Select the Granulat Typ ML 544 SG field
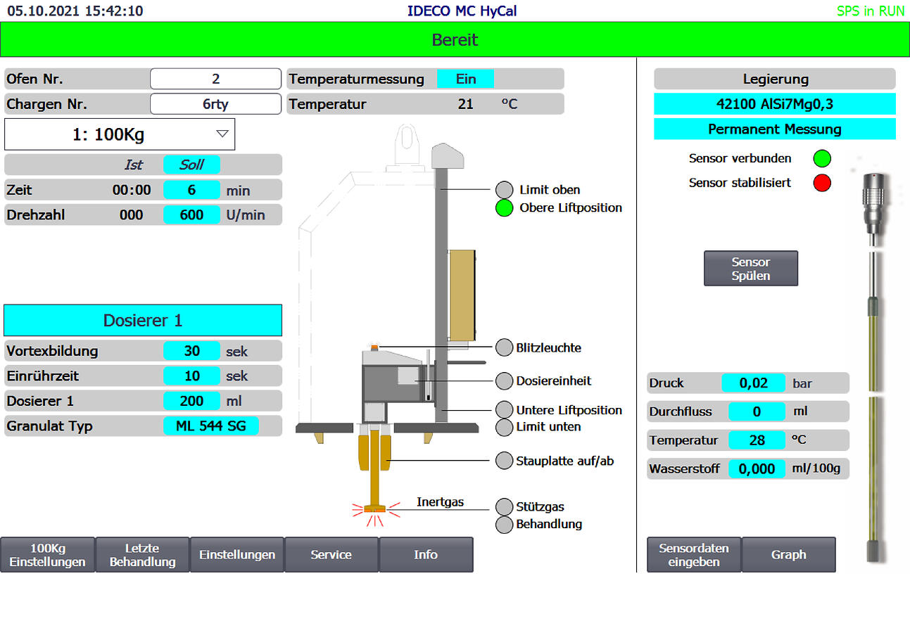Viewport: 910px width, 633px height. (x=210, y=426)
